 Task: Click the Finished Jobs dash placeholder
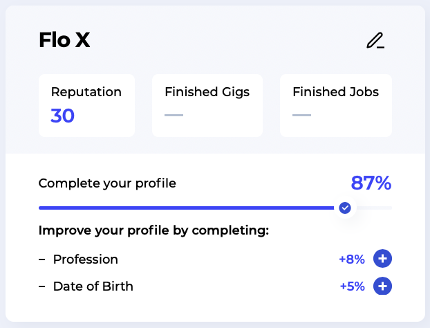pyautogui.click(x=301, y=115)
